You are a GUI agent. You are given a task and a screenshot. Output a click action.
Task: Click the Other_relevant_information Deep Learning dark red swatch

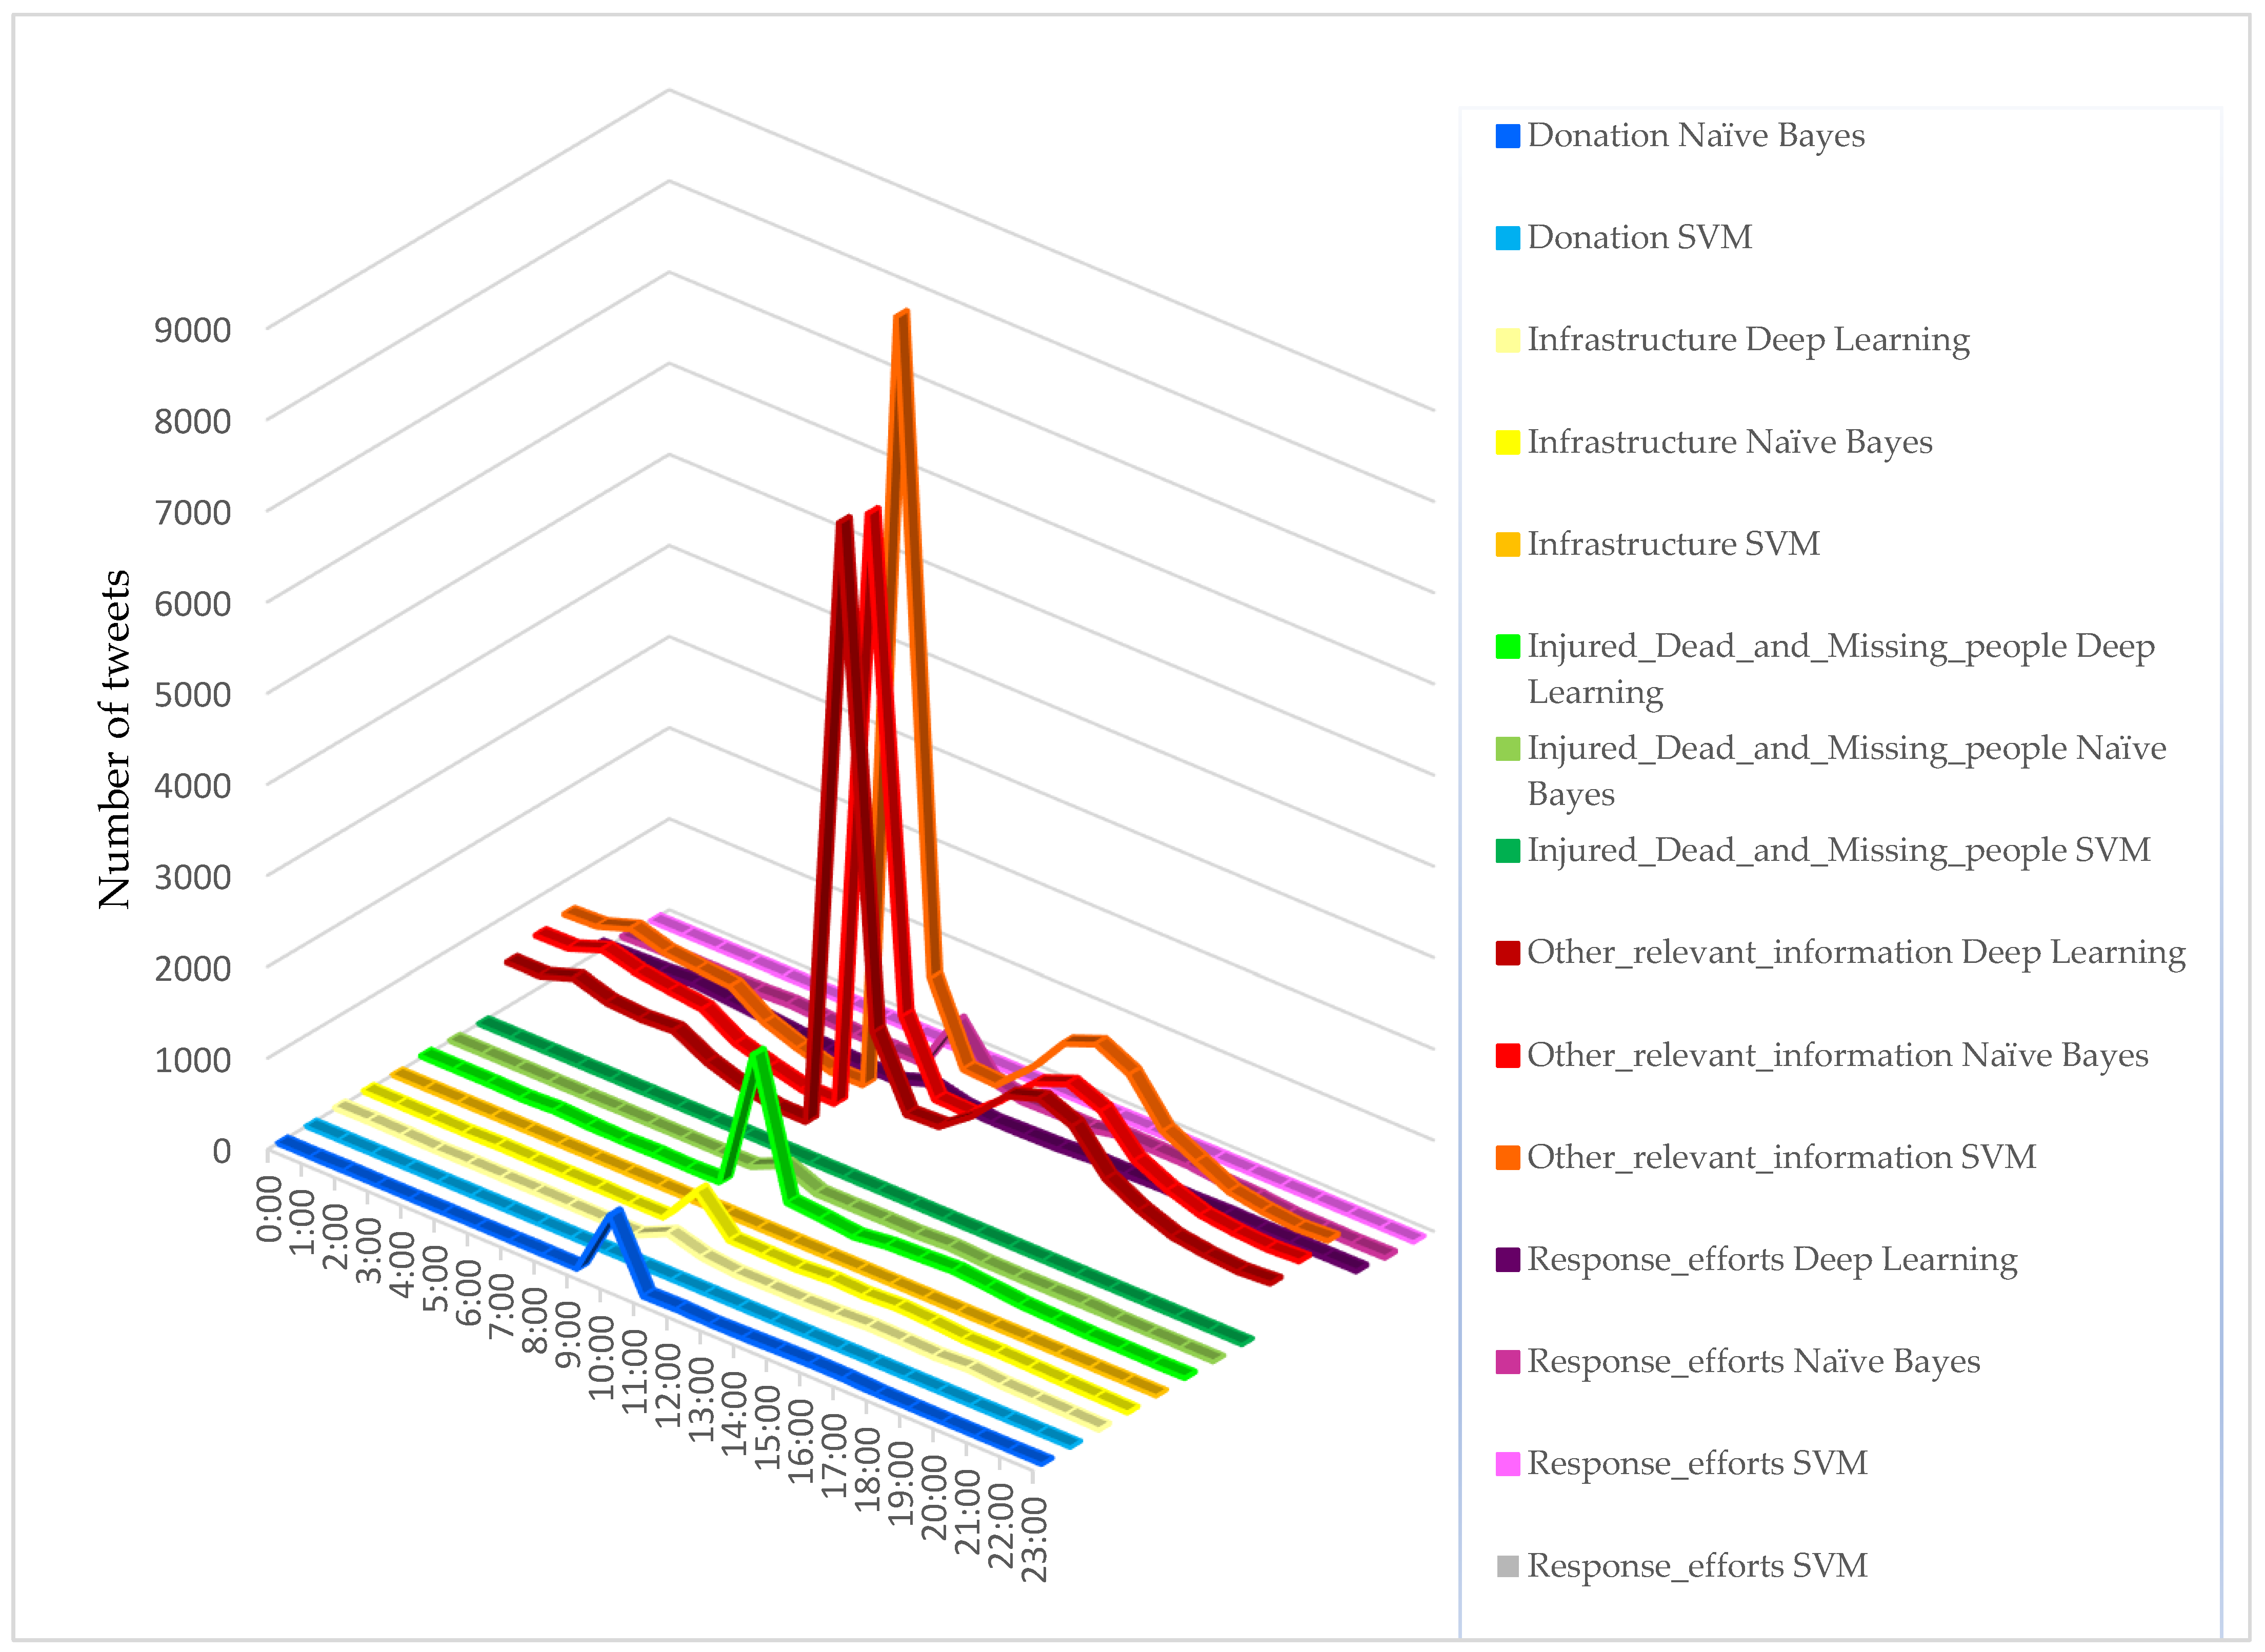[x=1507, y=953]
